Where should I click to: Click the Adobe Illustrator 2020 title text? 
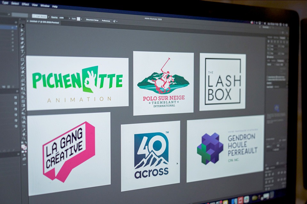[153, 19]
